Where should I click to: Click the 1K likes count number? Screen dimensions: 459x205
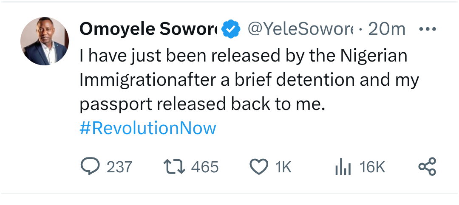click(283, 167)
